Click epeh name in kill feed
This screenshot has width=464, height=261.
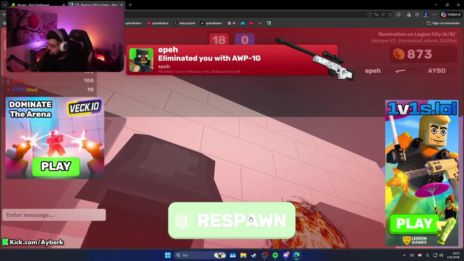[x=373, y=71]
